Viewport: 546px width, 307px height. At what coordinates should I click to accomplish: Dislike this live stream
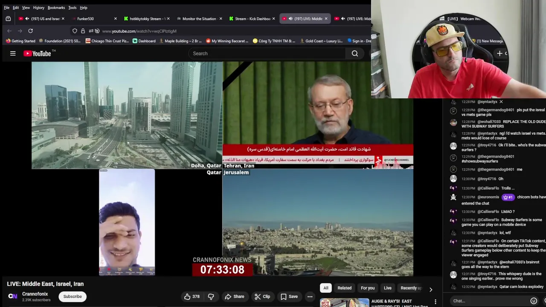tap(211, 296)
